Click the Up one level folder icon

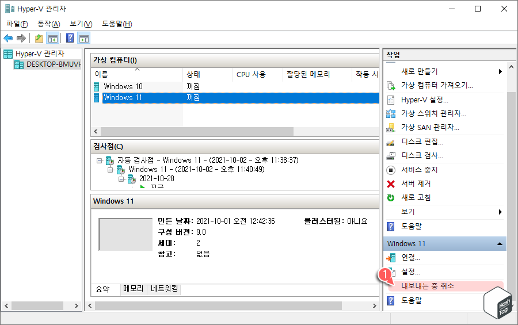click(39, 39)
